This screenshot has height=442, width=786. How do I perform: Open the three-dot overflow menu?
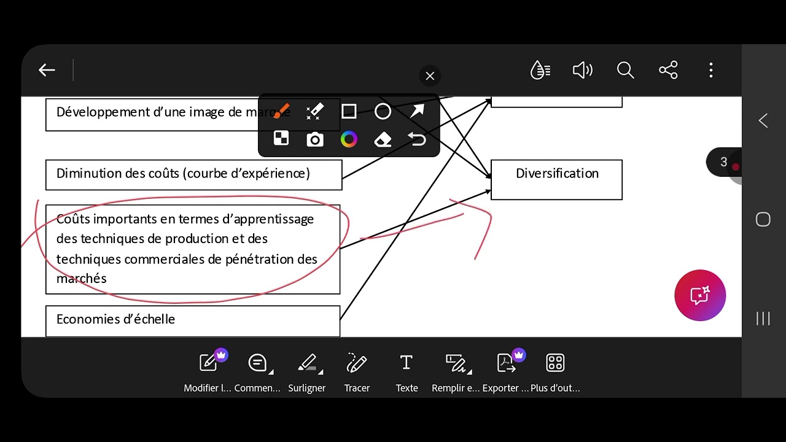pos(710,70)
